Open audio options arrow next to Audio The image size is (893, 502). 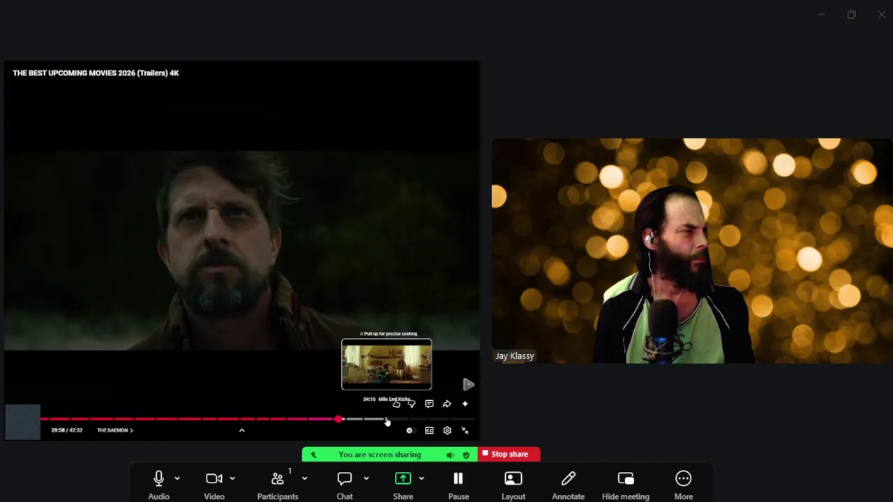coord(177,478)
